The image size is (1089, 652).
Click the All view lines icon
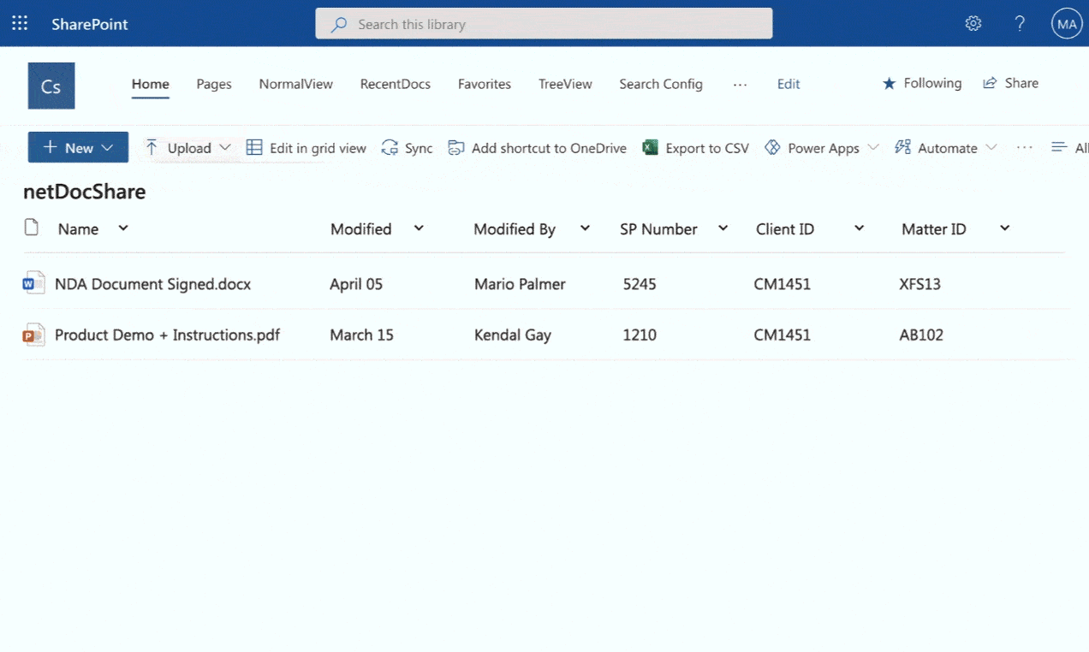(x=1059, y=147)
